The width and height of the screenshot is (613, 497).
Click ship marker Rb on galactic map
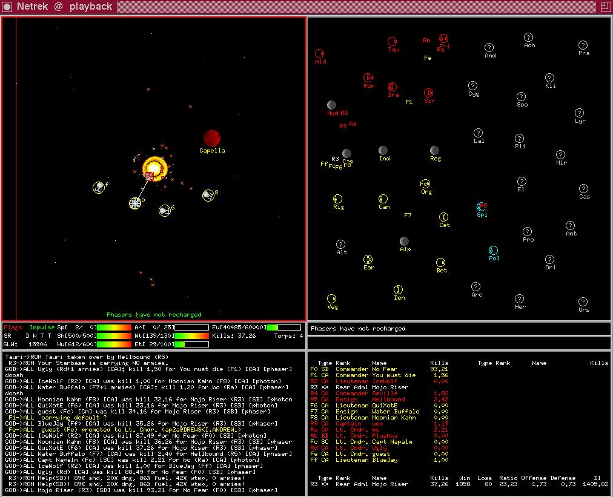[426, 40]
